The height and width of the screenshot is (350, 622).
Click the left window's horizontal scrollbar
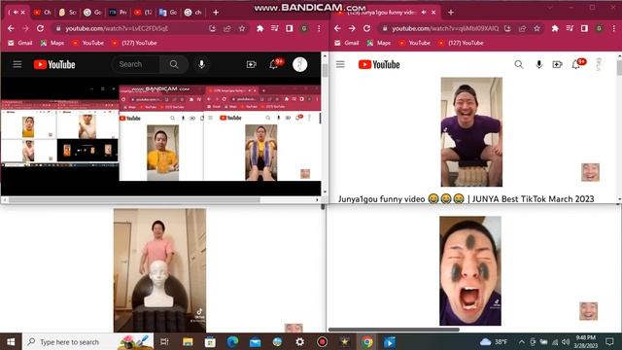134,200
